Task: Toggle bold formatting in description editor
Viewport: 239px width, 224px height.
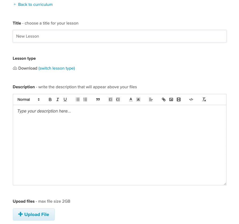Action: (50, 99)
